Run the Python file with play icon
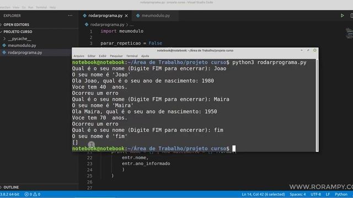 pos(342,15)
